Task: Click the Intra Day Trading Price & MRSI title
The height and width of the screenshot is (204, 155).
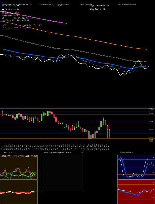Action: pos(63,153)
